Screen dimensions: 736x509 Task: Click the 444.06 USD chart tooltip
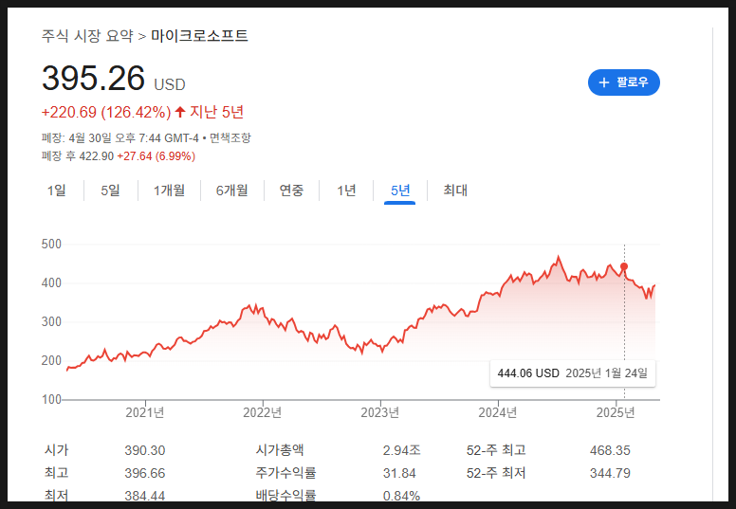click(x=573, y=373)
